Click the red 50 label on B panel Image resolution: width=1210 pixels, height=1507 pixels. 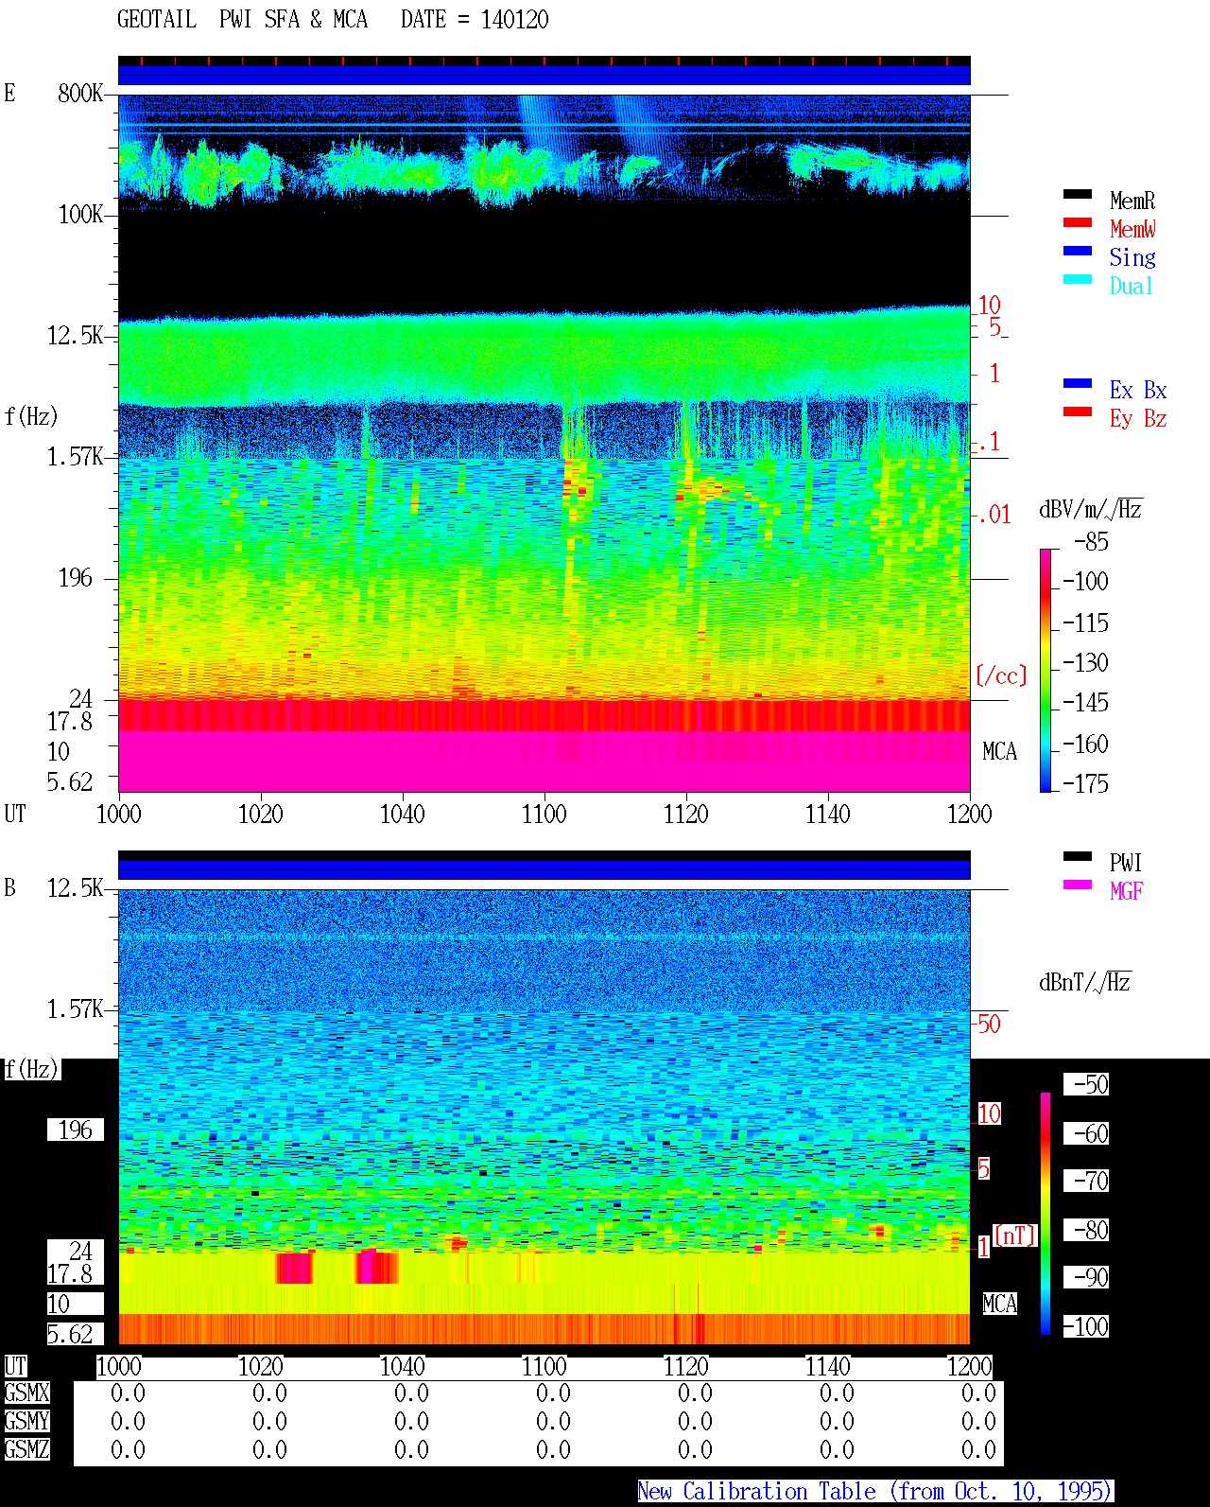tap(989, 1024)
